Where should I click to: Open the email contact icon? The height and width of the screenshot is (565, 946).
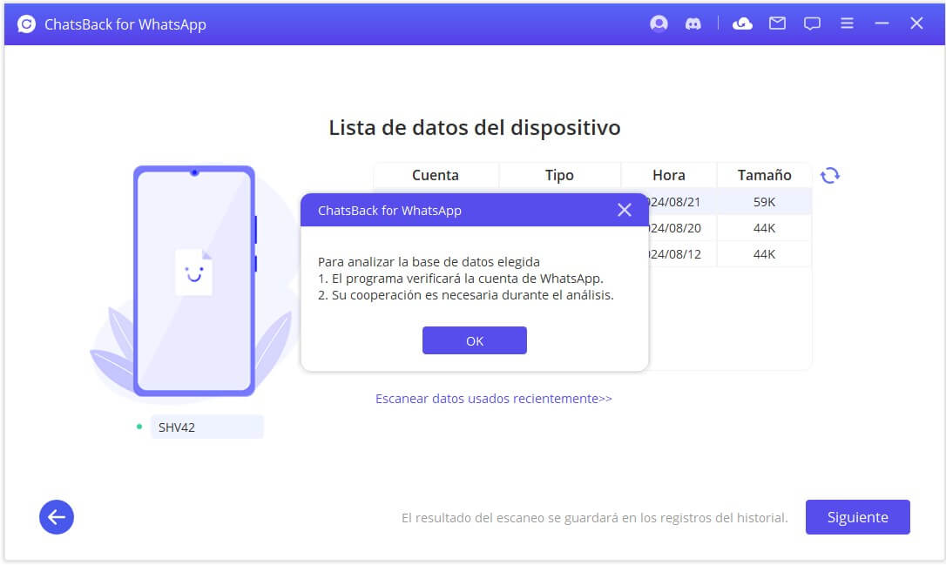tap(776, 24)
